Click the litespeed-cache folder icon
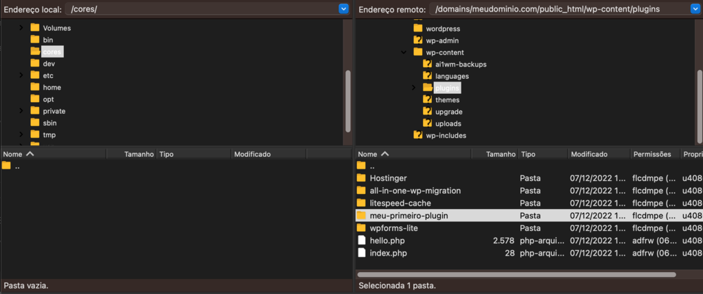Image resolution: width=703 pixels, height=294 pixels. pos(361,203)
